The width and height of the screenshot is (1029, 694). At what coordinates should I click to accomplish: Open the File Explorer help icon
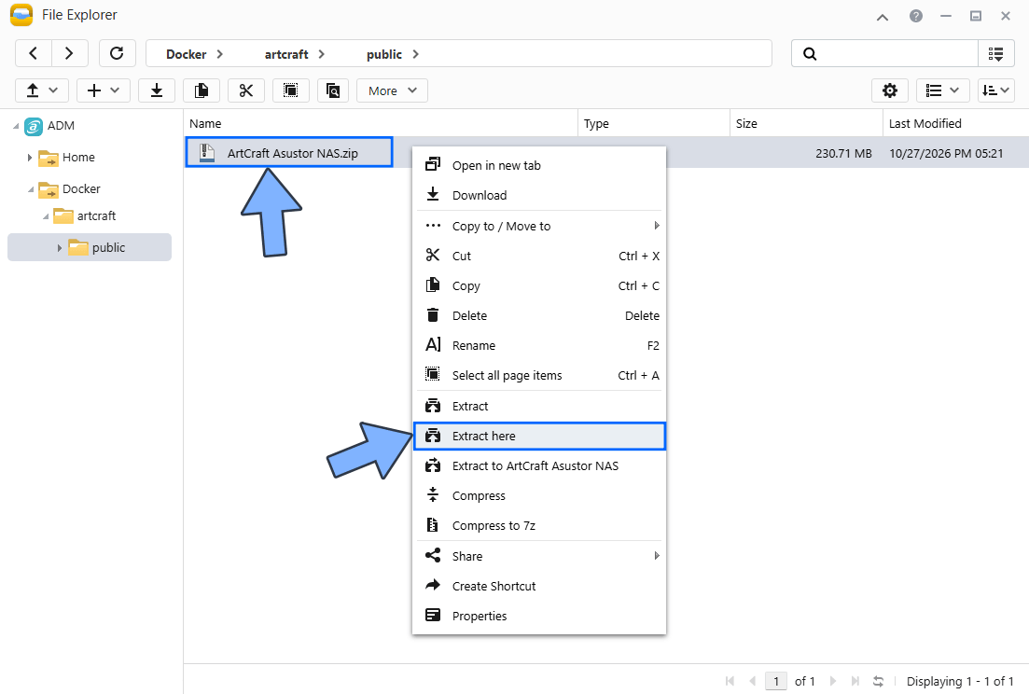tap(916, 16)
